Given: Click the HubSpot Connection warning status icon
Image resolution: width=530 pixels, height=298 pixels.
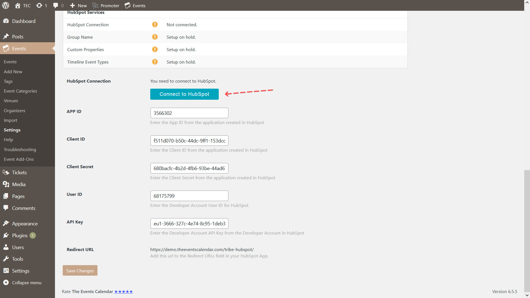Looking at the screenshot, I should click(x=155, y=25).
